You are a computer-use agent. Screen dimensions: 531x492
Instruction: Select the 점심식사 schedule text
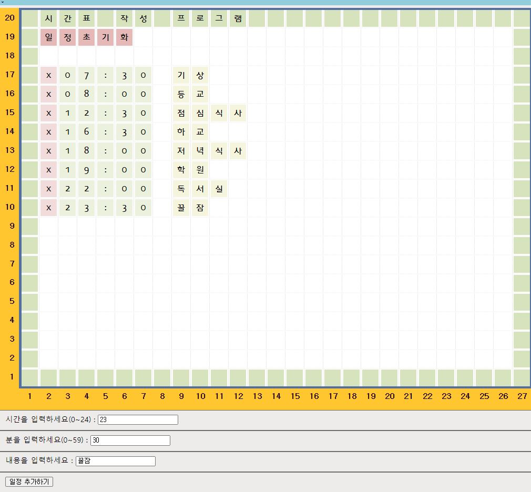pos(210,113)
